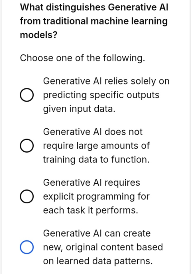Click the instruction 'Choose one of the following.'
191x274 pixels.
[x=83, y=58]
